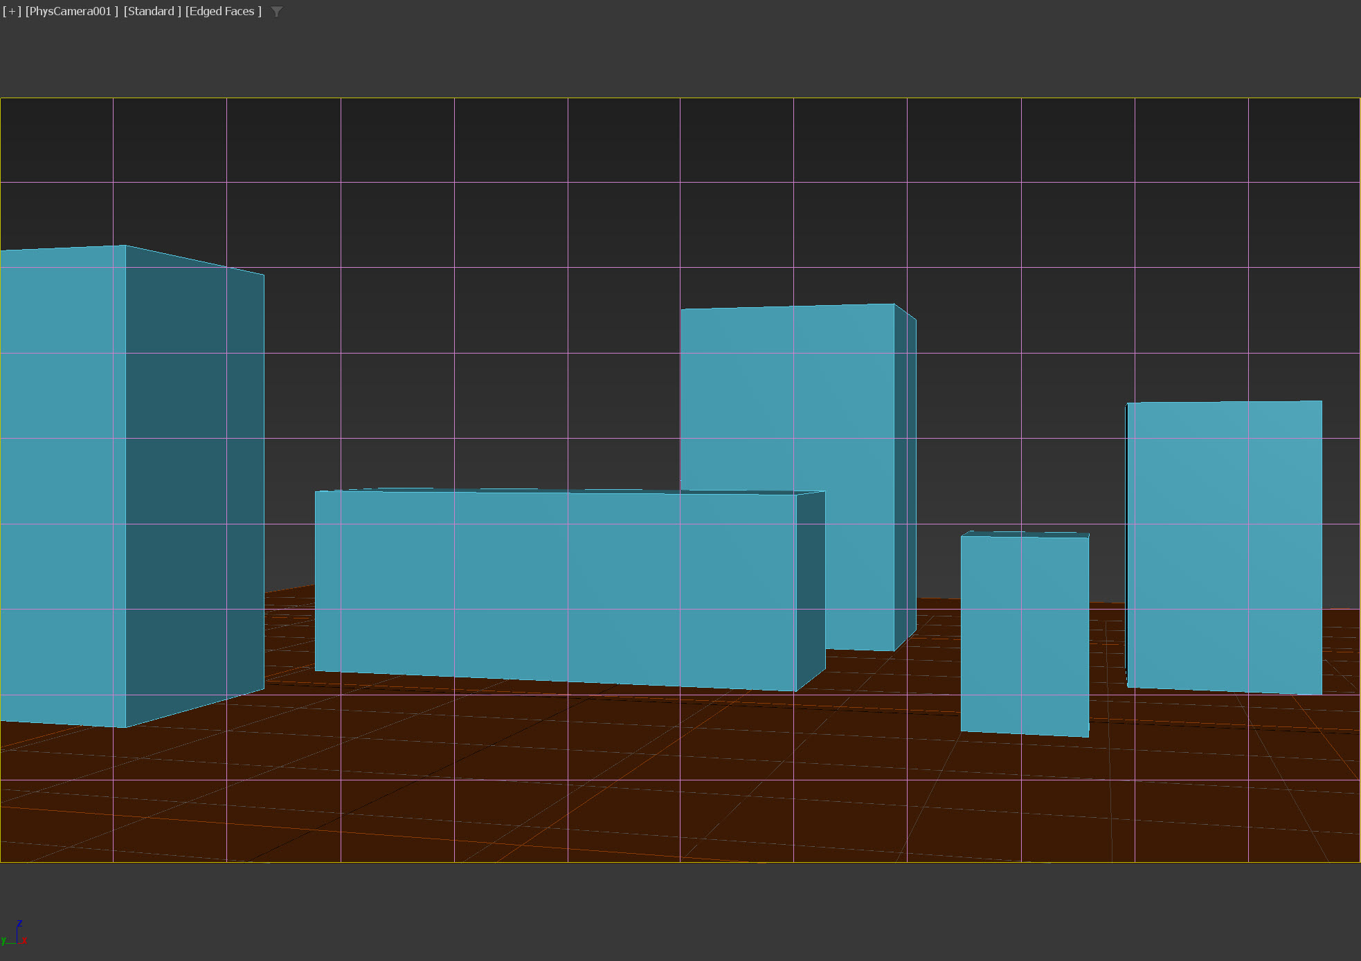Open the [+] general viewport menu
Image resolution: width=1361 pixels, height=961 pixels.
pos(12,11)
